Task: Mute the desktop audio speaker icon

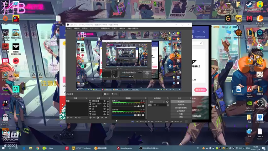Action: pyautogui.click(x=139, y=115)
